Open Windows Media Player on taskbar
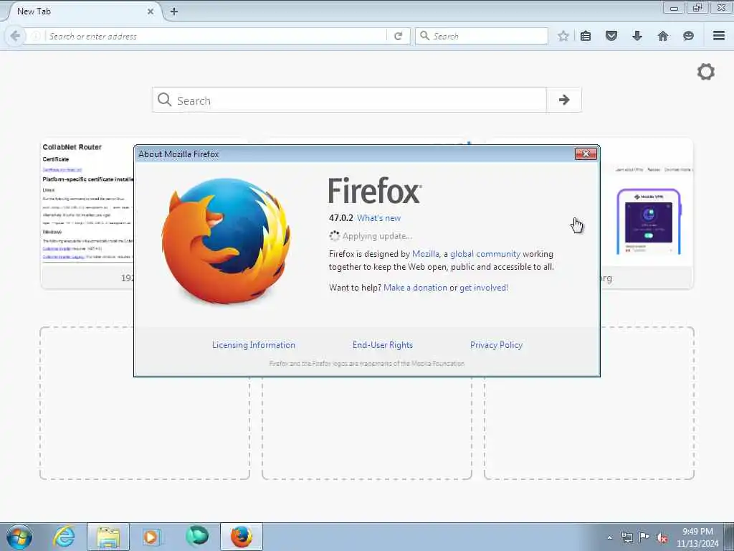 coord(151,537)
